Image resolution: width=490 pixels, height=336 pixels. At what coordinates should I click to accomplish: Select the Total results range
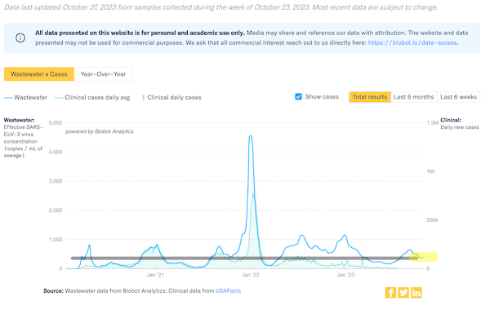368,97
